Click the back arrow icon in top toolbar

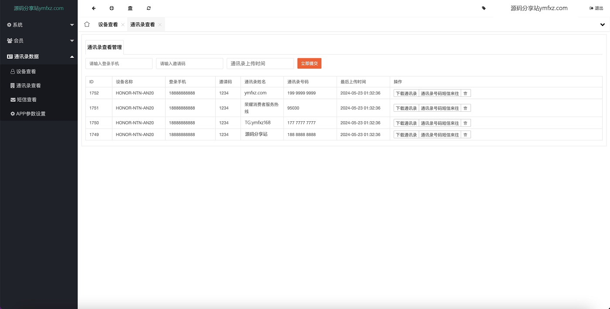[x=94, y=8]
